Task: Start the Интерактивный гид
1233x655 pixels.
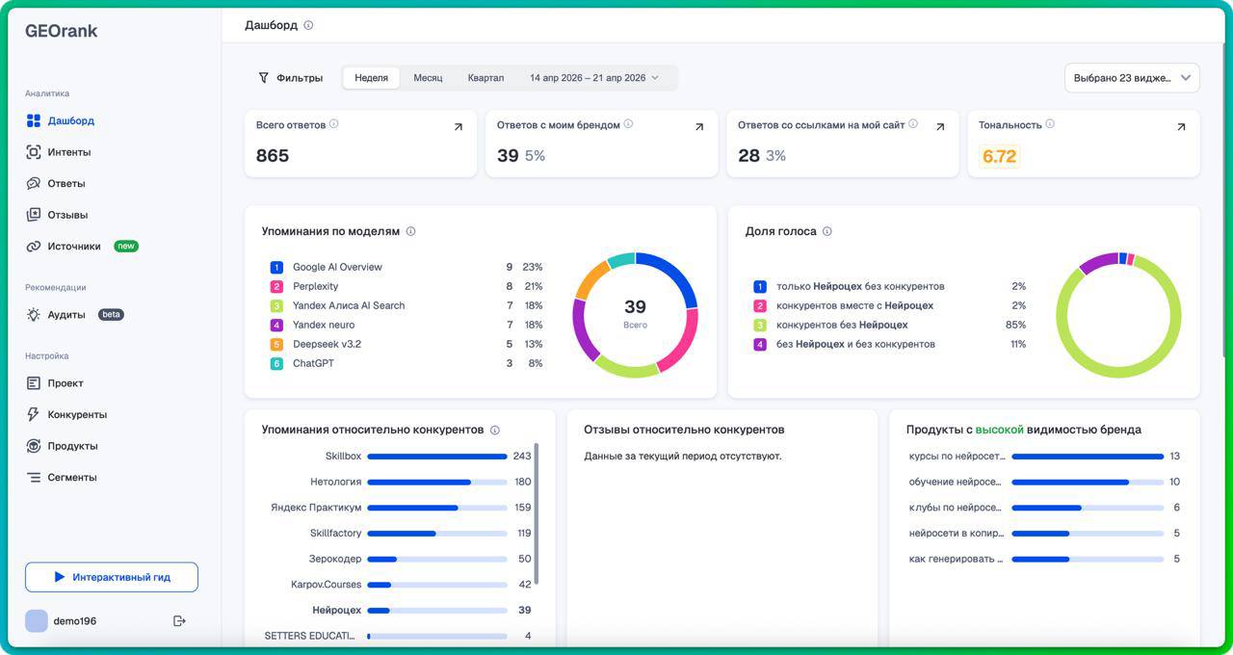Action: [x=112, y=577]
